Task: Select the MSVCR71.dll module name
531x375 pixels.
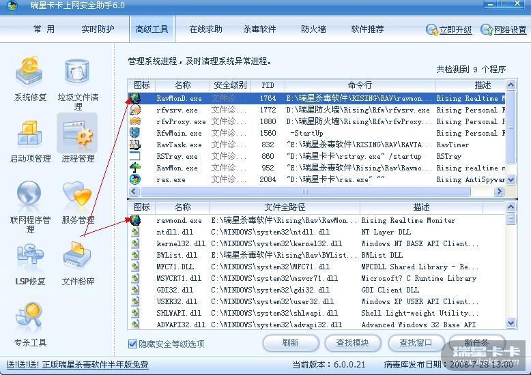Action: 179,278
